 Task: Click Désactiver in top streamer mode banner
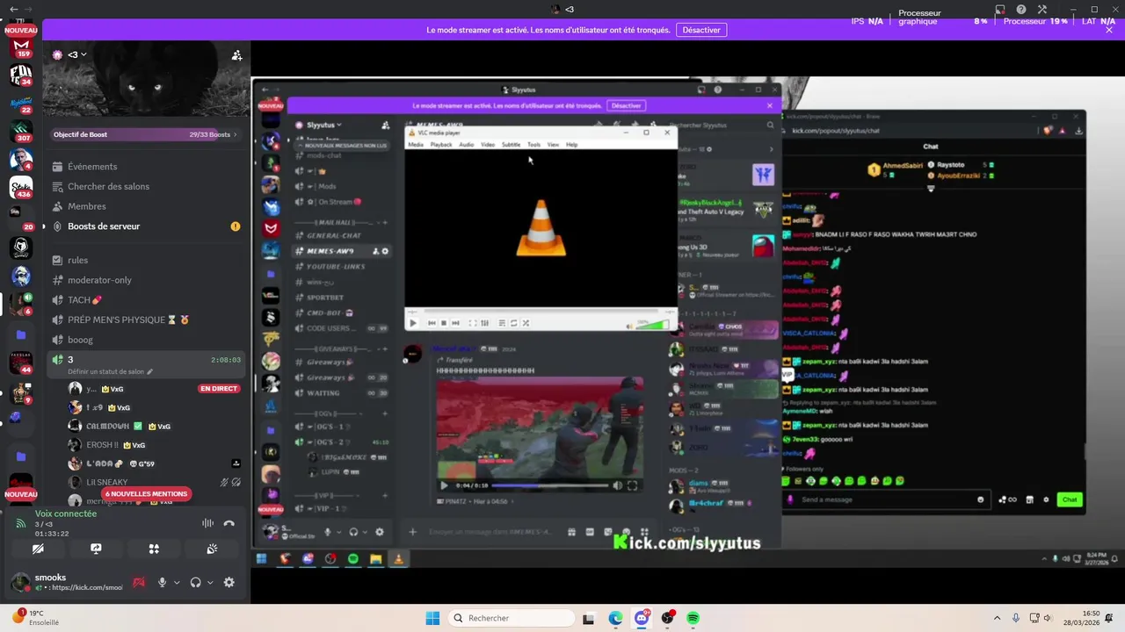pyautogui.click(x=700, y=30)
